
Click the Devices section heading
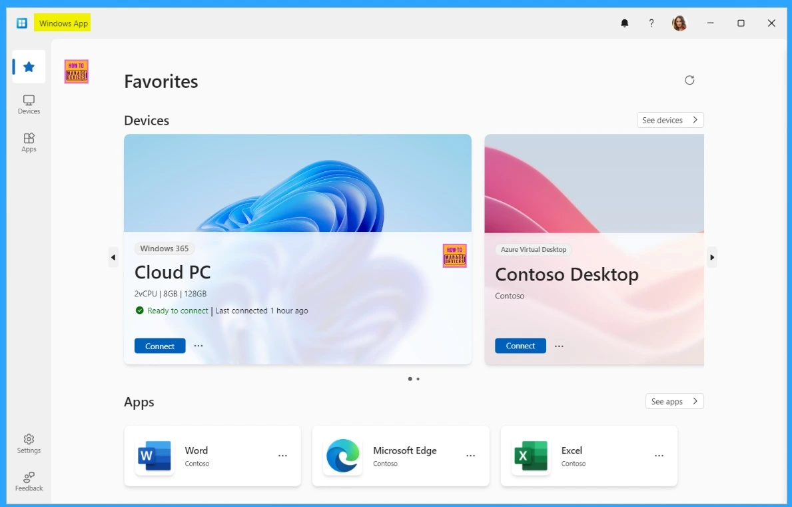pyautogui.click(x=147, y=121)
